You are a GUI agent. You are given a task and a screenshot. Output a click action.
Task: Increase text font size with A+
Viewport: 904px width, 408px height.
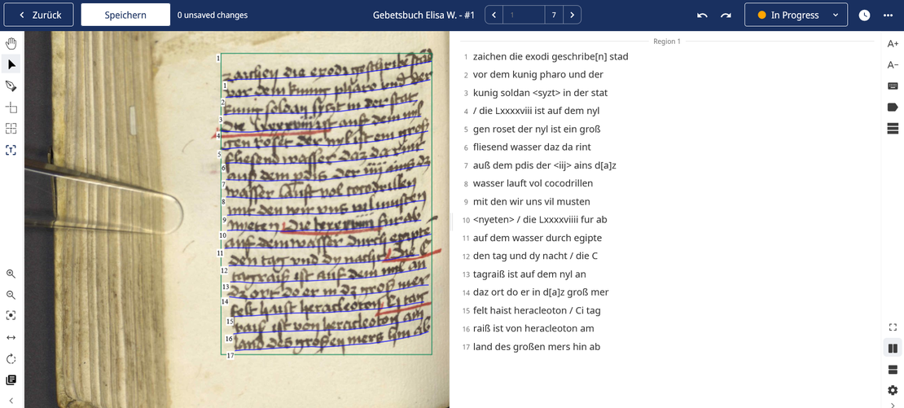coord(893,44)
